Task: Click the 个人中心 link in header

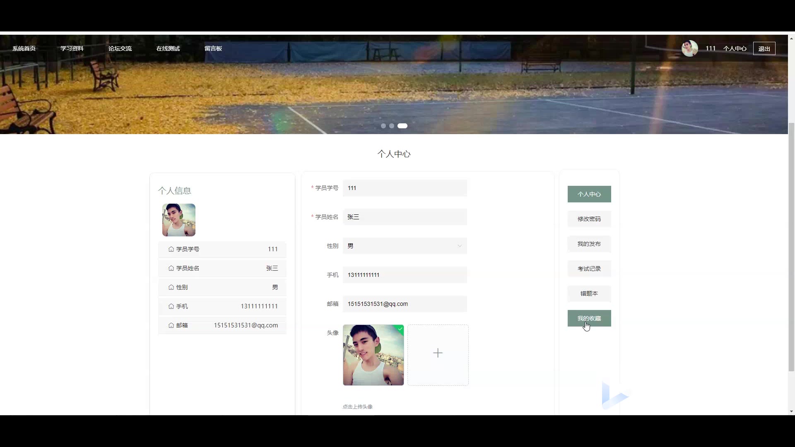Action: (735, 48)
